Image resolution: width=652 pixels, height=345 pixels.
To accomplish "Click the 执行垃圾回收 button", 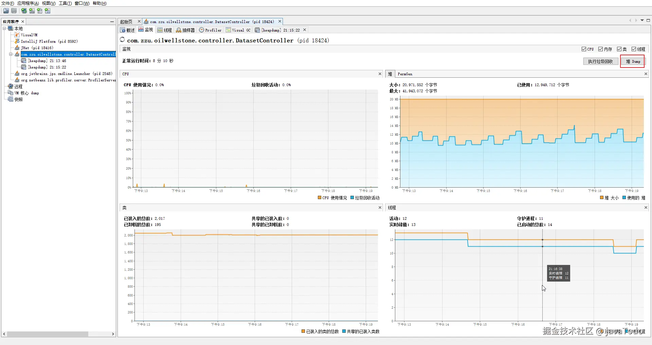I will 600,61.
